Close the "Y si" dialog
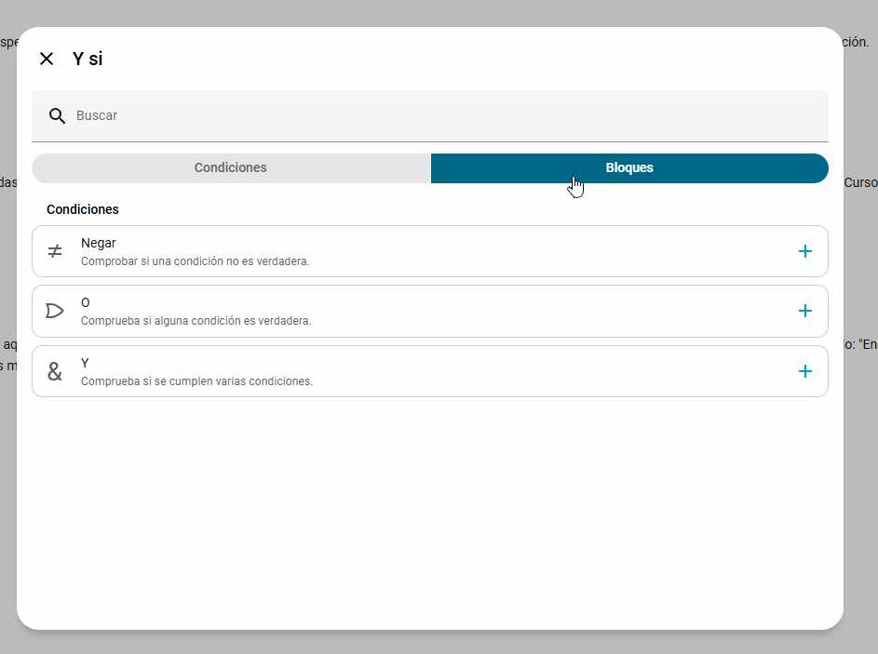 47,59
